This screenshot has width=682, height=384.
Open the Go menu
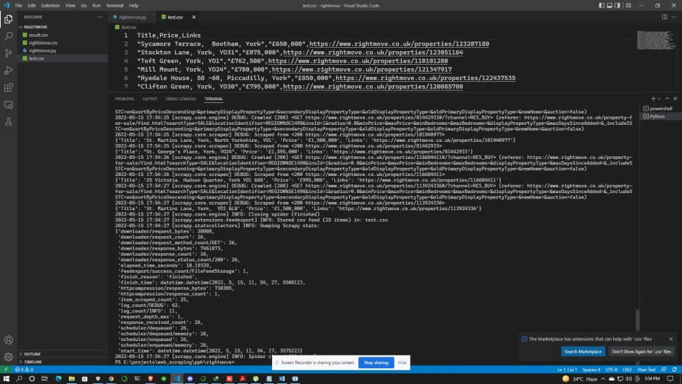coord(83,5)
